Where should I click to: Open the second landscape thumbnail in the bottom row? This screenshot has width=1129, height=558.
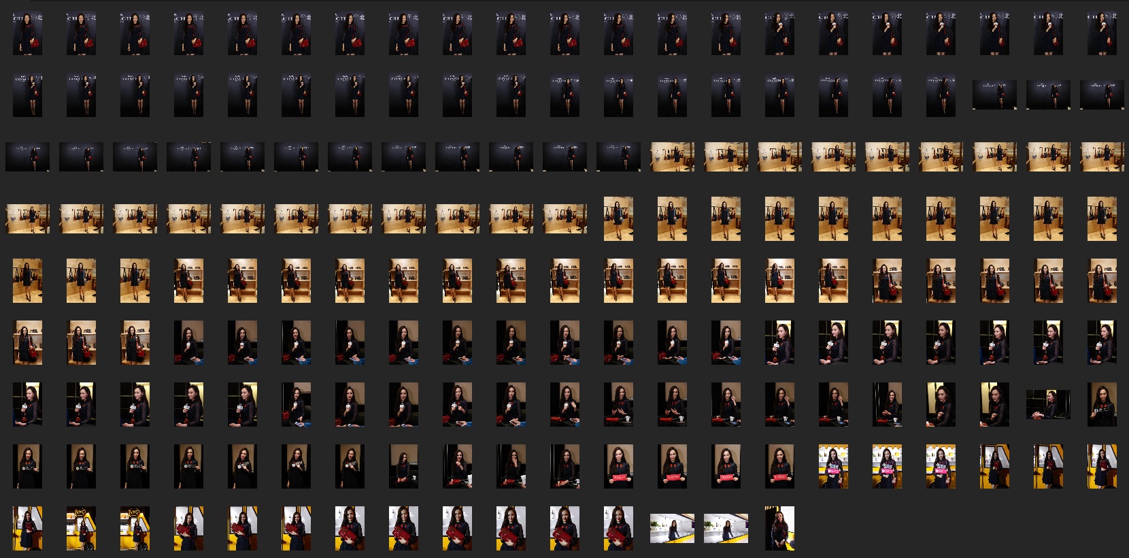726,528
